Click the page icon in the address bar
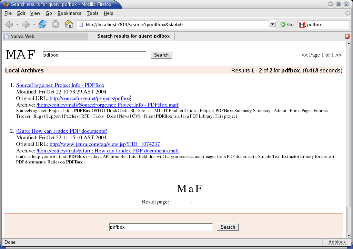353x249 pixels. pos(81,24)
